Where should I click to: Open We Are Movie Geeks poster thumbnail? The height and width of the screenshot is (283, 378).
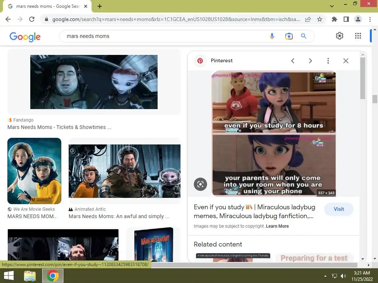pos(34,171)
